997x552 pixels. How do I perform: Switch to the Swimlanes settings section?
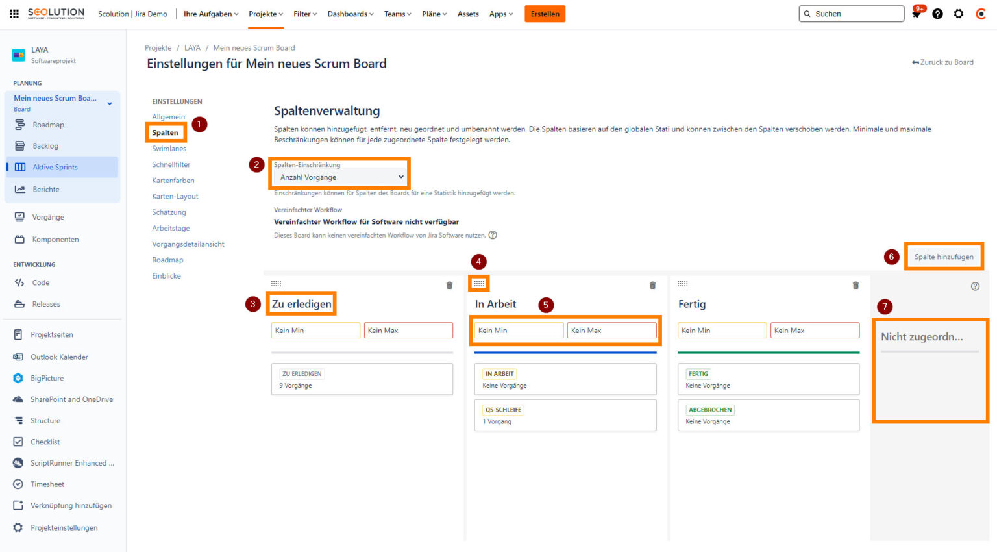(167, 148)
